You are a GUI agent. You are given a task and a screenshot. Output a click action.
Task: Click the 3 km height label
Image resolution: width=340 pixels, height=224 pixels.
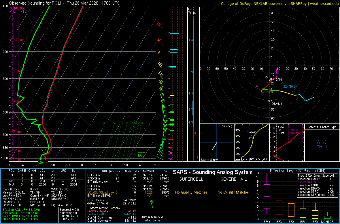tap(17, 132)
